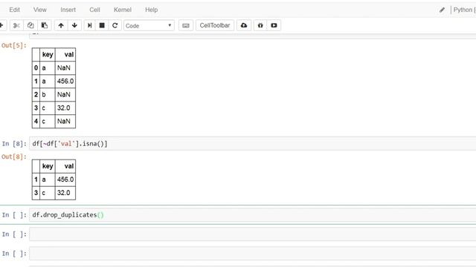476x267 pixels.
Task: Cut the selected cell with scissors icon
Action: pyautogui.click(x=16, y=25)
